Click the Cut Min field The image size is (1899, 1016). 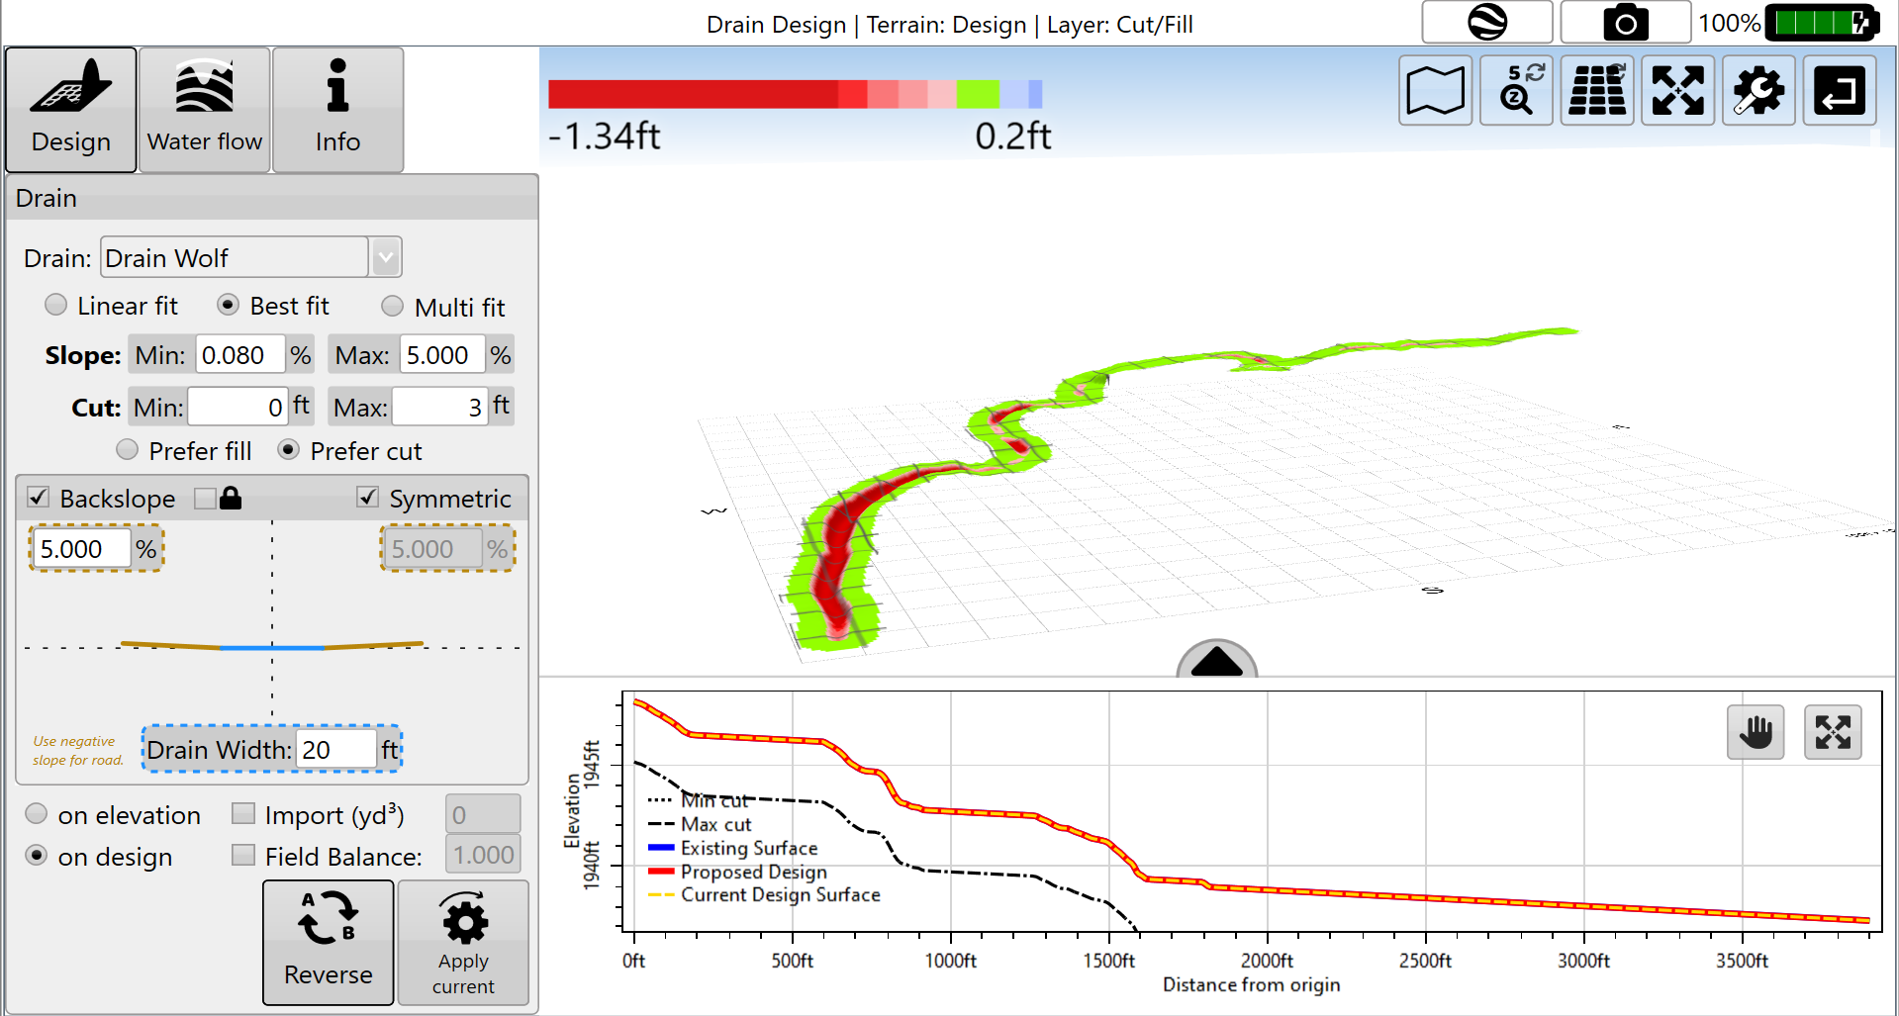click(237, 407)
